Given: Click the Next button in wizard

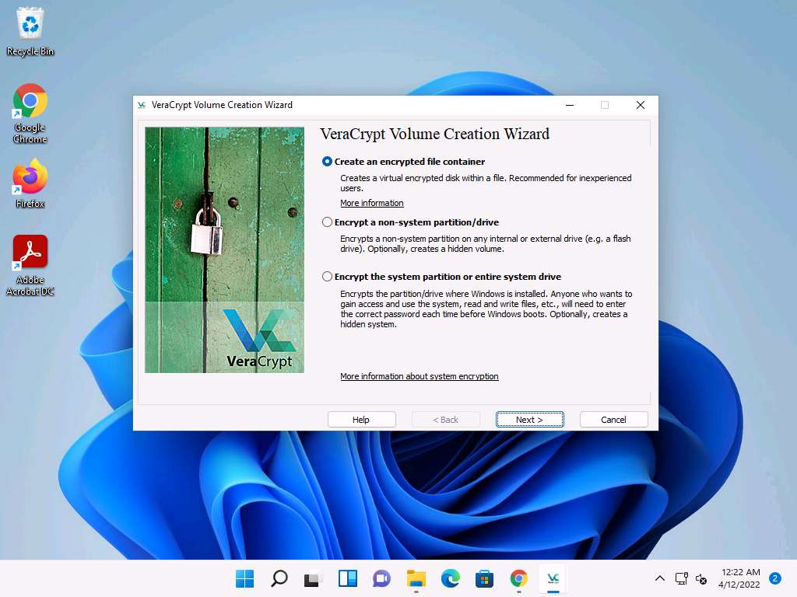Looking at the screenshot, I should tap(529, 420).
